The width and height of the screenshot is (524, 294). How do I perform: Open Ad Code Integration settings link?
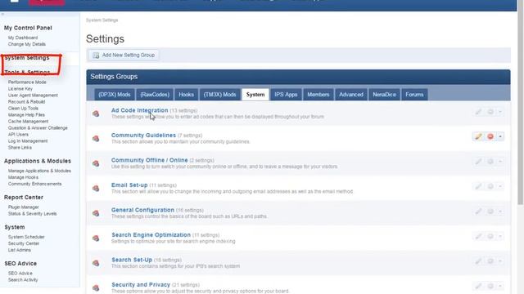(x=139, y=110)
